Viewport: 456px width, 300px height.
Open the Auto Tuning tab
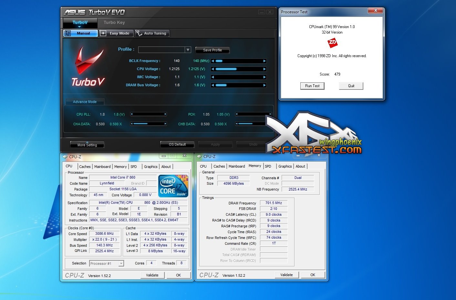(152, 33)
